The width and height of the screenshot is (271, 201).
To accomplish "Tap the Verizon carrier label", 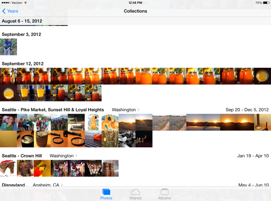I will (17, 3).
